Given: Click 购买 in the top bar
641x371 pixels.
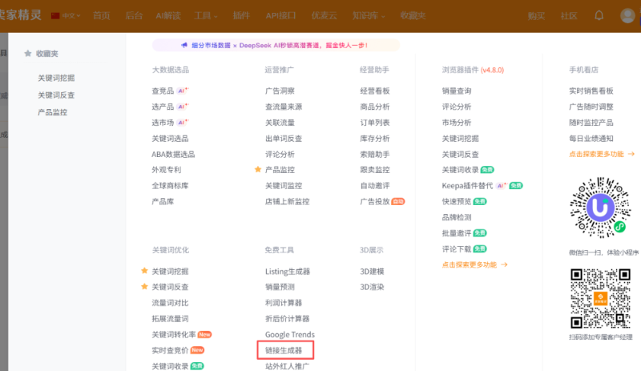Looking at the screenshot, I should [536, 16].
